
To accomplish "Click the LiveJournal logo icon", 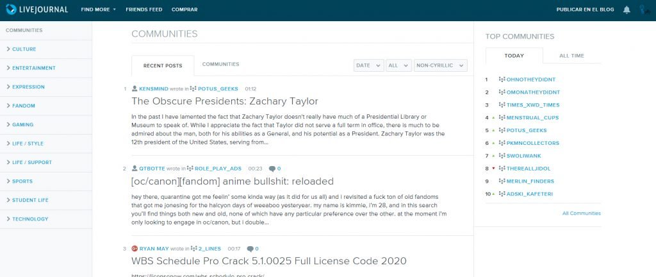I will click(11, 10).
